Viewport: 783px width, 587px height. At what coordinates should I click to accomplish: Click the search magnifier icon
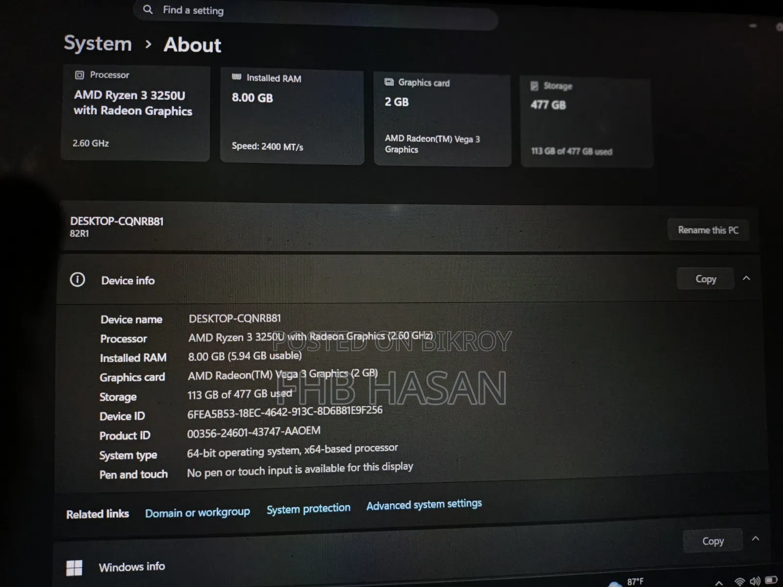pos(148,9)
